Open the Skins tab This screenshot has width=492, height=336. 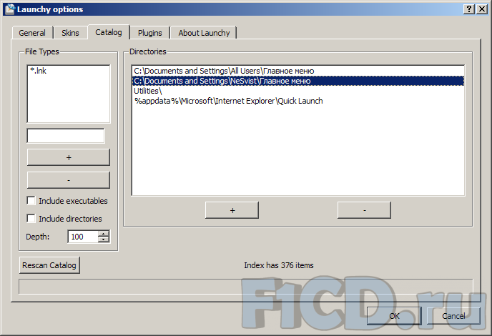pyautogui.click(x=70, y=33)
